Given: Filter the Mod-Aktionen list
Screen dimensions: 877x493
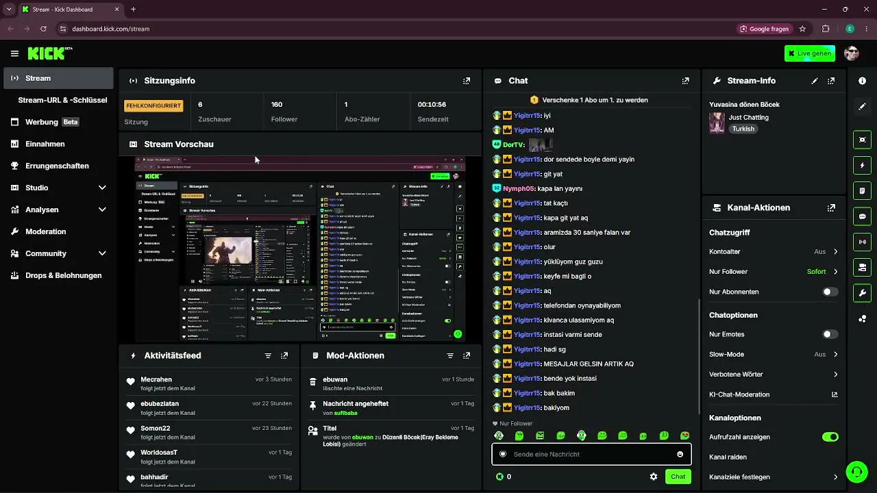Looking at the screenshot, I should (450, 356).
